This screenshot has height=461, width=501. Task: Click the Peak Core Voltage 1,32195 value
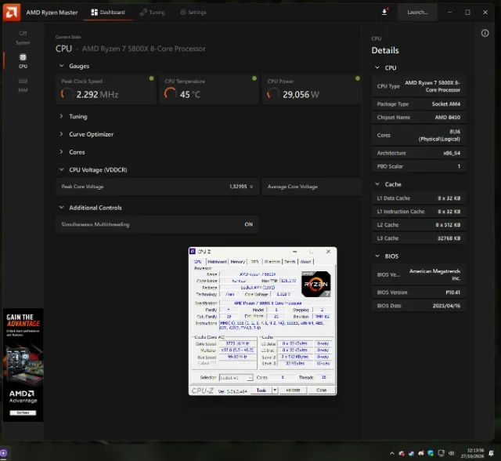click(238, 187)
